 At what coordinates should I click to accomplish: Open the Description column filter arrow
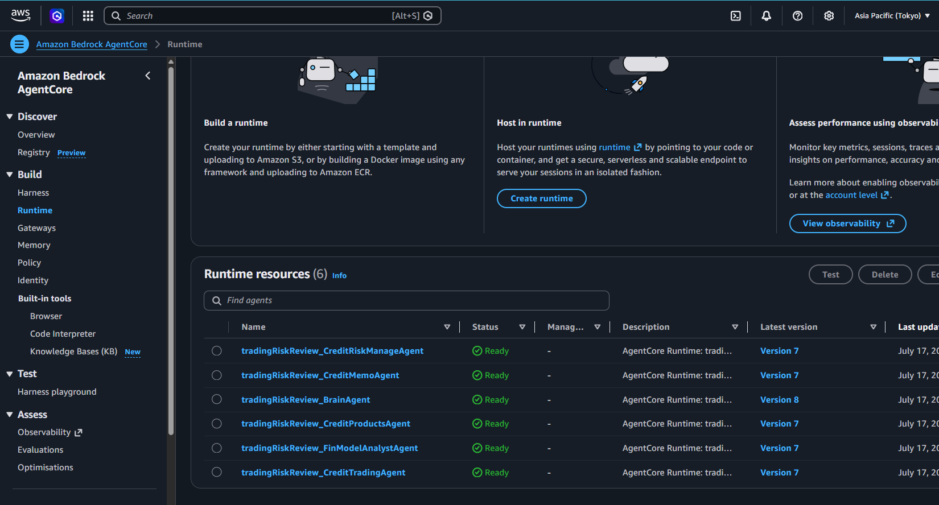(x=735, y=327)
